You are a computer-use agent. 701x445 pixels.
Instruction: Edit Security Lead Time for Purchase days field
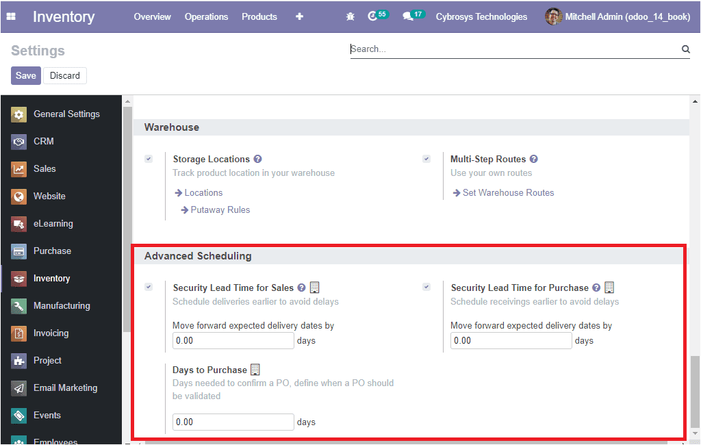pyautogui.click(x=511, y=341)
